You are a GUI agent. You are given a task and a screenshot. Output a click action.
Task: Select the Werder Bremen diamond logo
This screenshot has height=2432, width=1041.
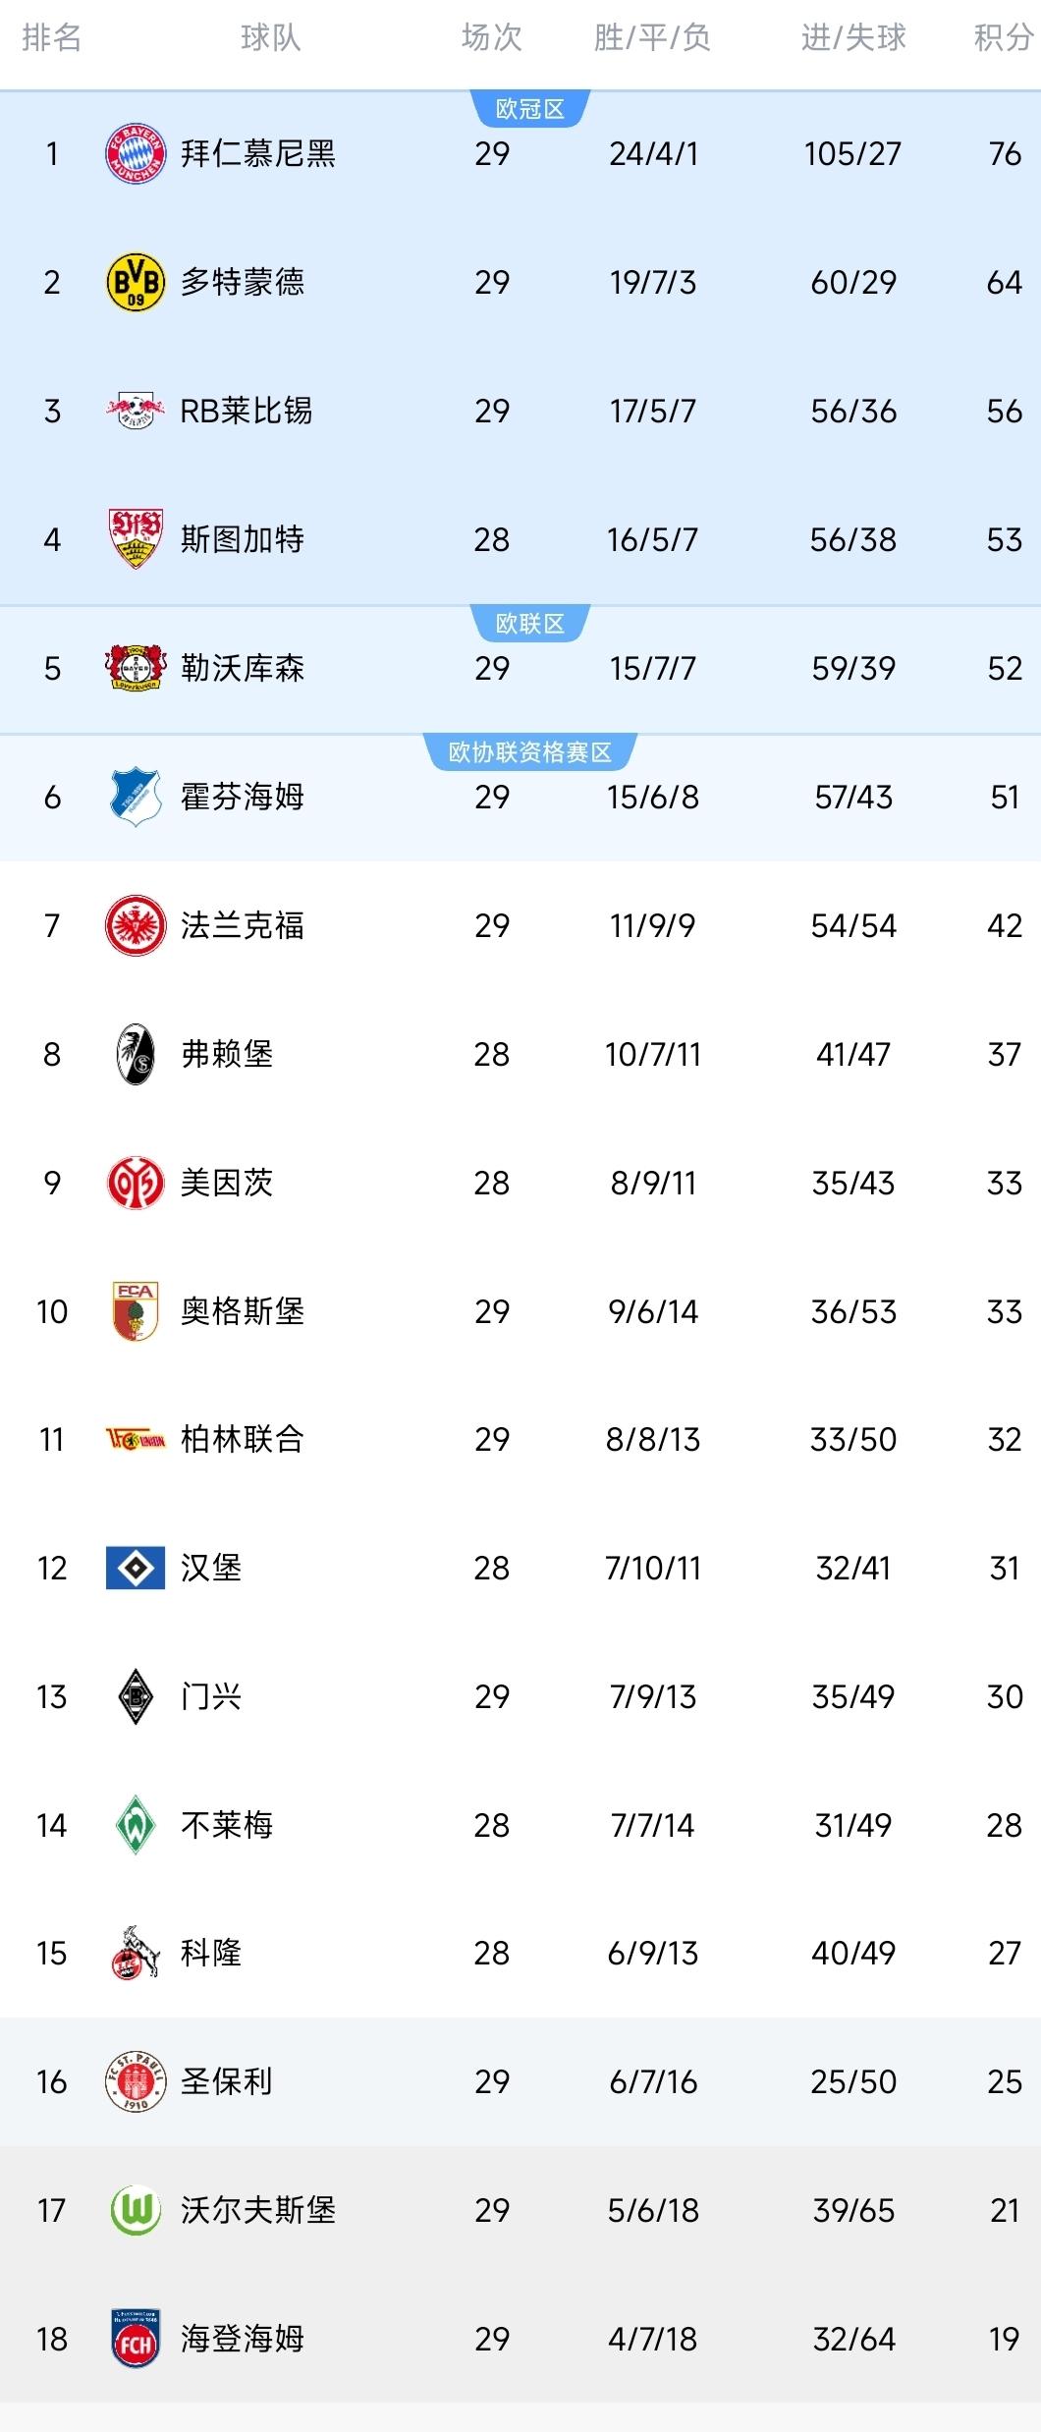(x=135, y=1825)
